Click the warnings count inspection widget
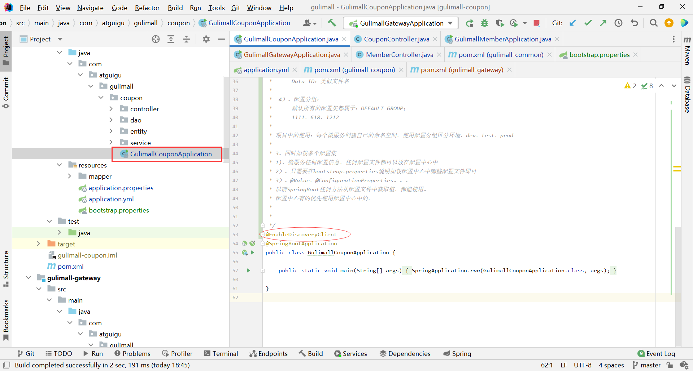Viewport: 693px width, 371px height. coord(630,86)
